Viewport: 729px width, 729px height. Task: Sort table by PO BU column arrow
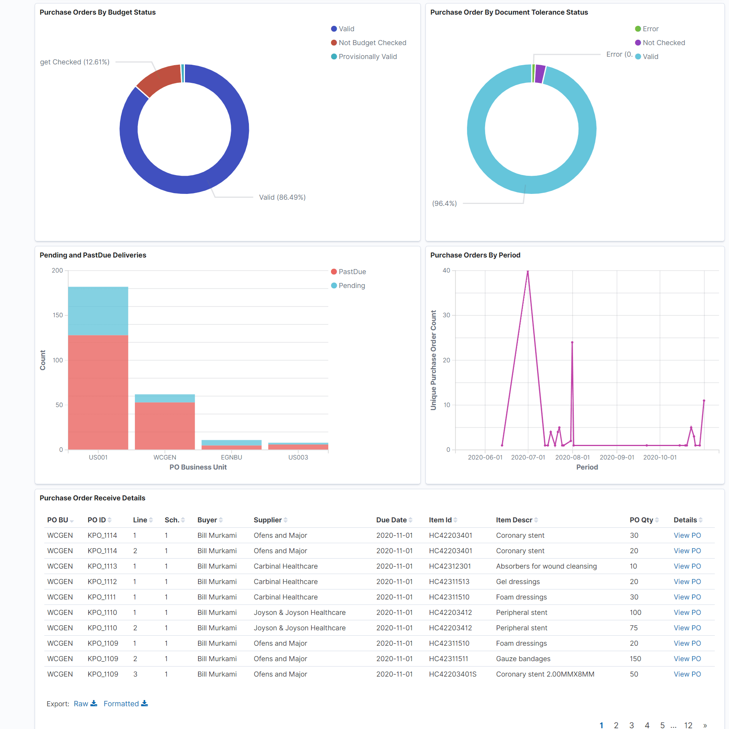coord(72,520)
